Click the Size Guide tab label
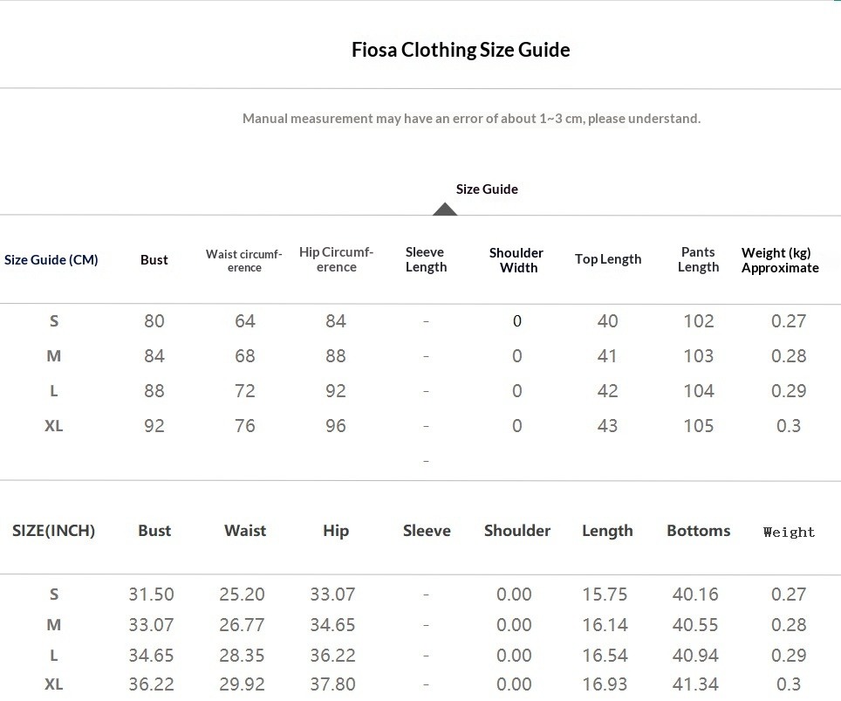Viewport: 841px width, 701px height. (x=487, y=189)
